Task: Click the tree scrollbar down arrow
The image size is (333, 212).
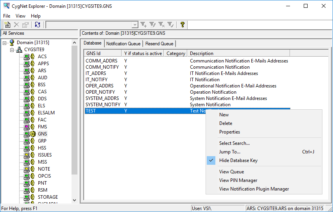Action: tap(74, 200)
